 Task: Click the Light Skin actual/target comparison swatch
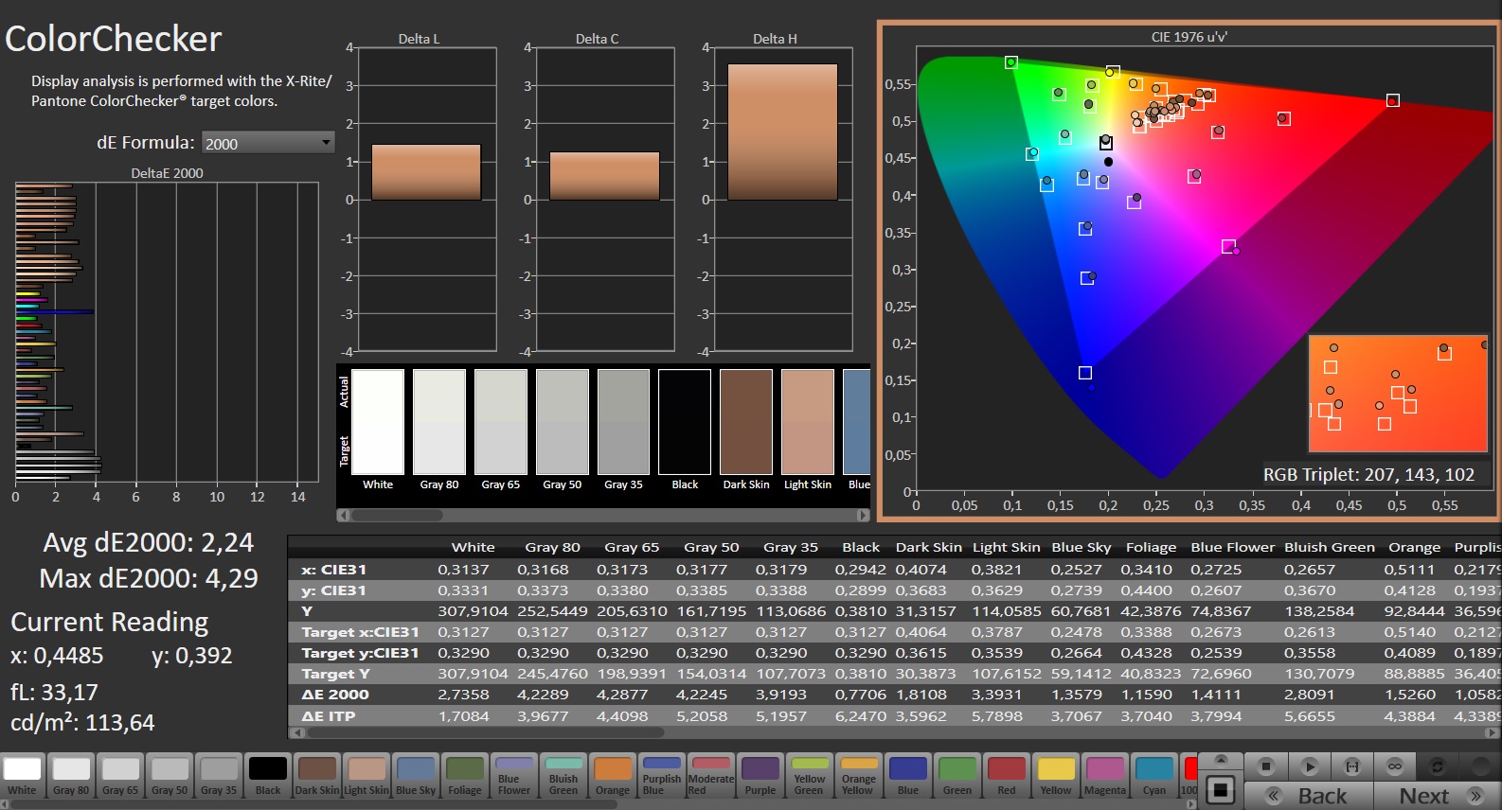point(807,423)
